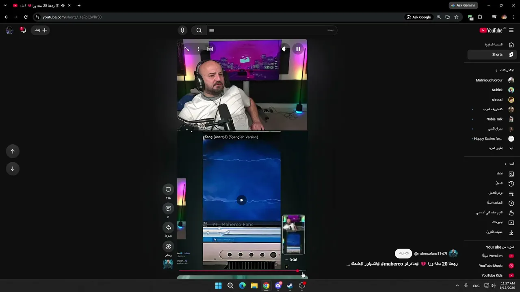Expand Show more subscriptions chevron

tap(511, 148)
